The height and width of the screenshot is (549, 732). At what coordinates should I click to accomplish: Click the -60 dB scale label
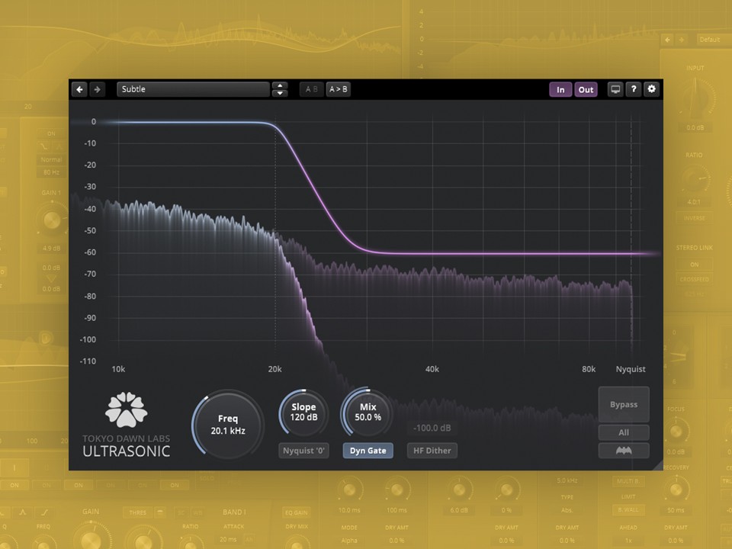[x=90, y=252]
